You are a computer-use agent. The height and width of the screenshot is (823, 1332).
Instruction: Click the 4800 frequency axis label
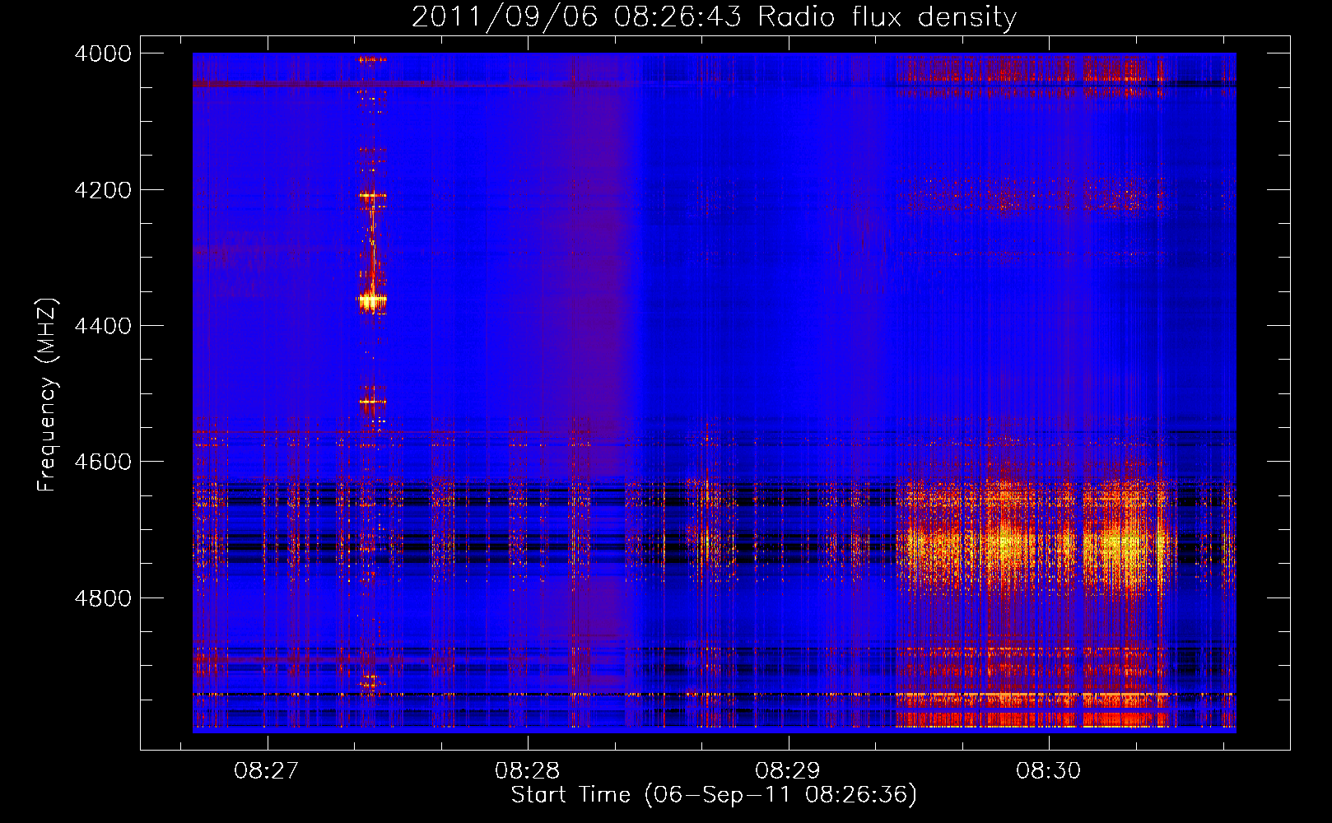coord(103,598)
